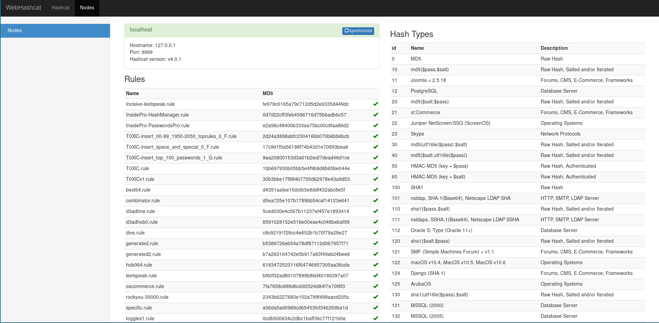Click MD5 hash fe978c0165a79c712d5d2e0335d449dc
The image size is (659, 323).
tap(306, 104)
